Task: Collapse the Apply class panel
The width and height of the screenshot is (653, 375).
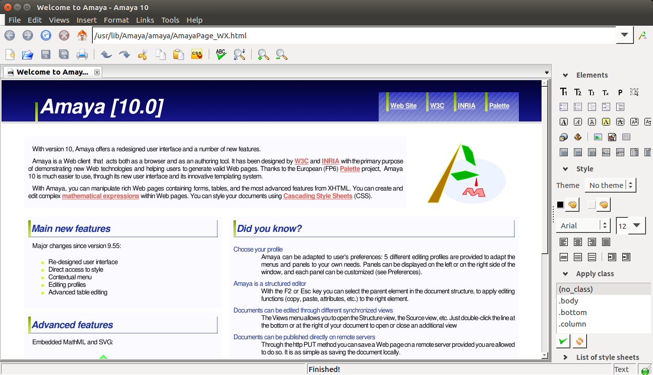Action: [565, 274]
